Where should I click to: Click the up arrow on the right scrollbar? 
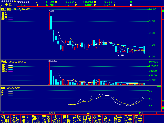(x=162, y=18)
